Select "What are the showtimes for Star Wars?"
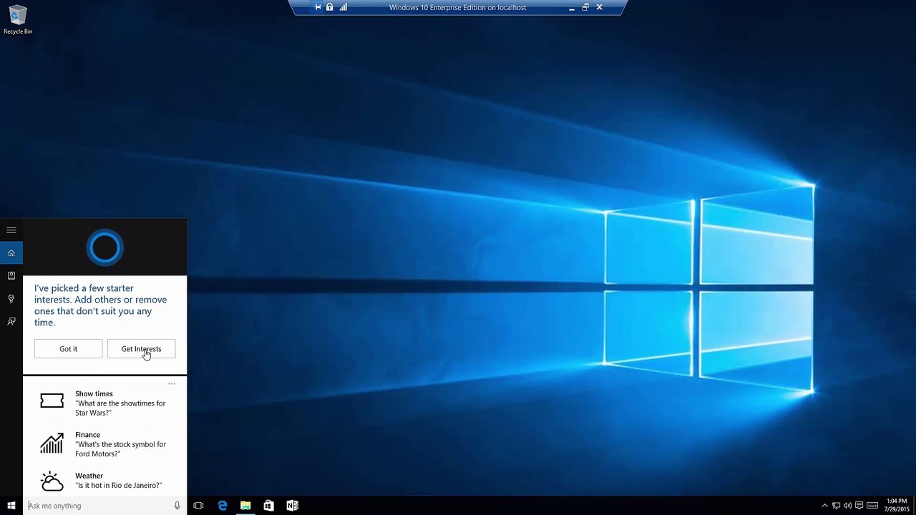 (x=120, y=408)
